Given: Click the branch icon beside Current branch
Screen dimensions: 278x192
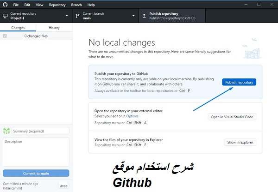Looking at the screenshot, I should coord(77,16).
